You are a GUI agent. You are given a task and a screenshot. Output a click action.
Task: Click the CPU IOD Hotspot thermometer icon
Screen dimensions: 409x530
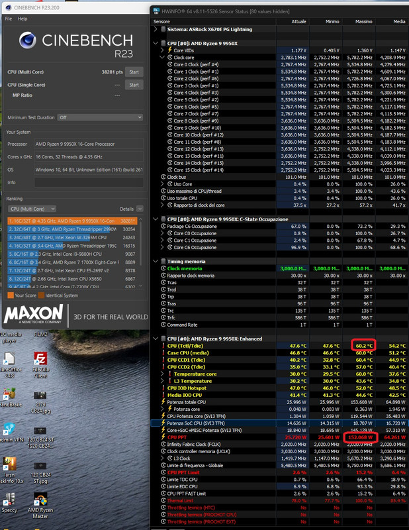point(163,388)
